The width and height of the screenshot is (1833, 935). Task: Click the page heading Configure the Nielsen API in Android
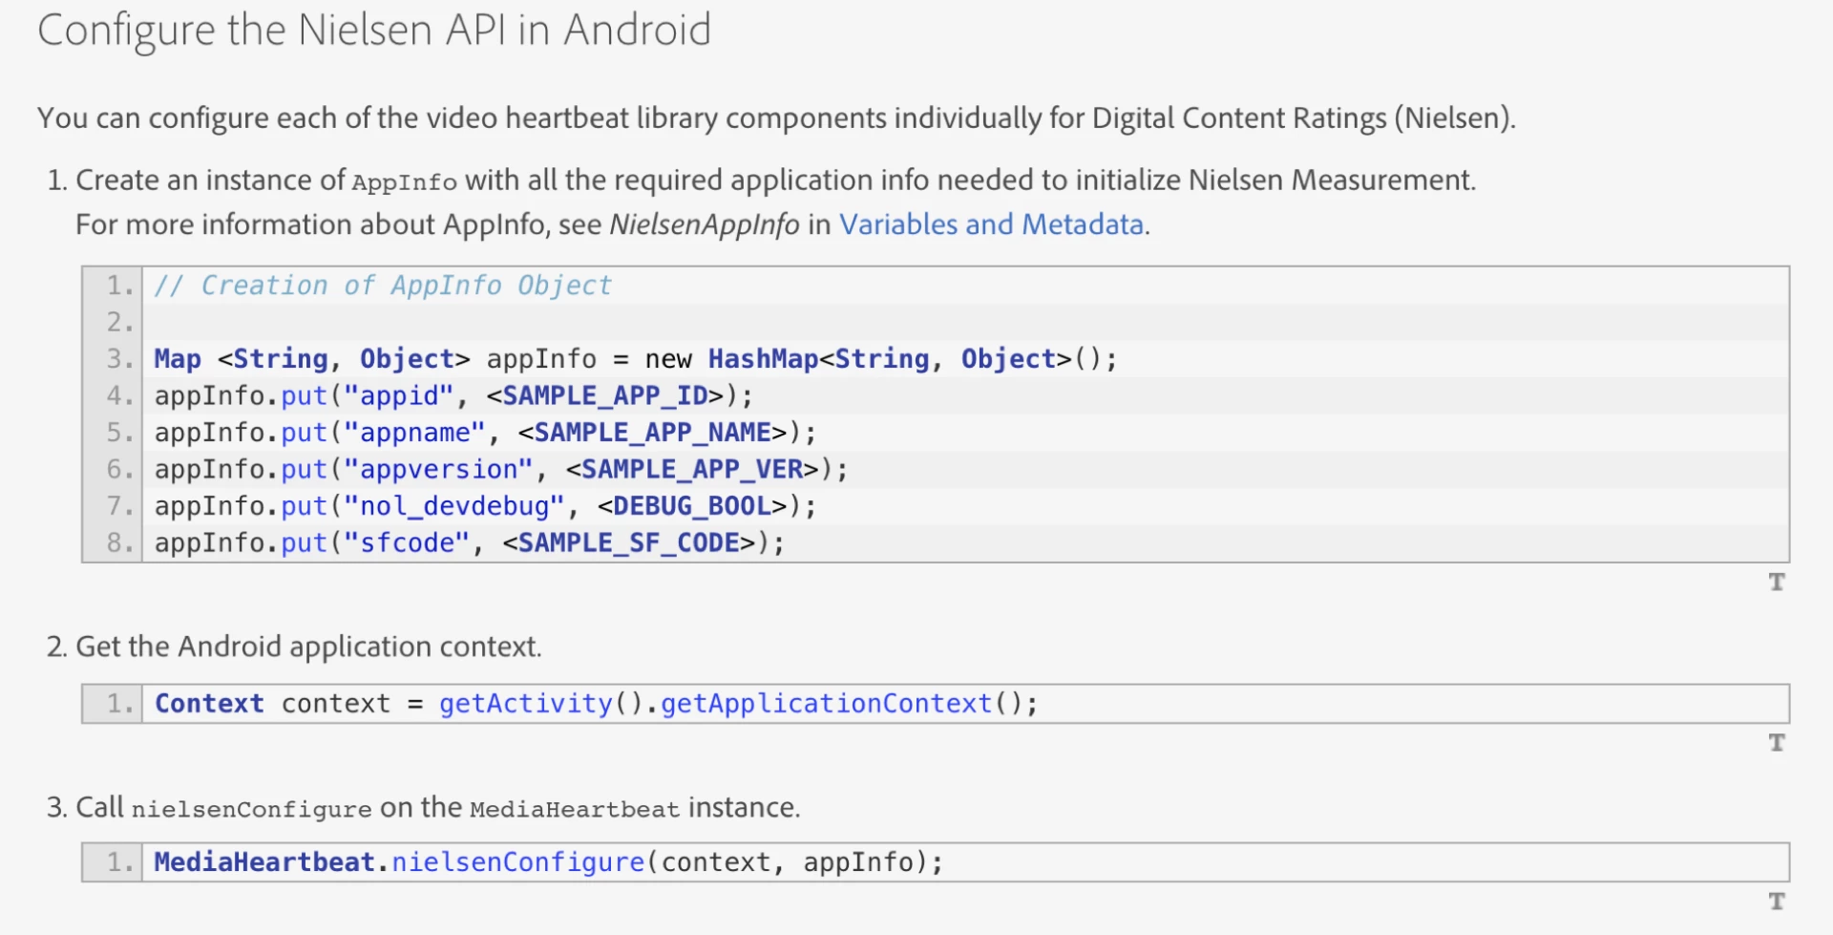374,31
